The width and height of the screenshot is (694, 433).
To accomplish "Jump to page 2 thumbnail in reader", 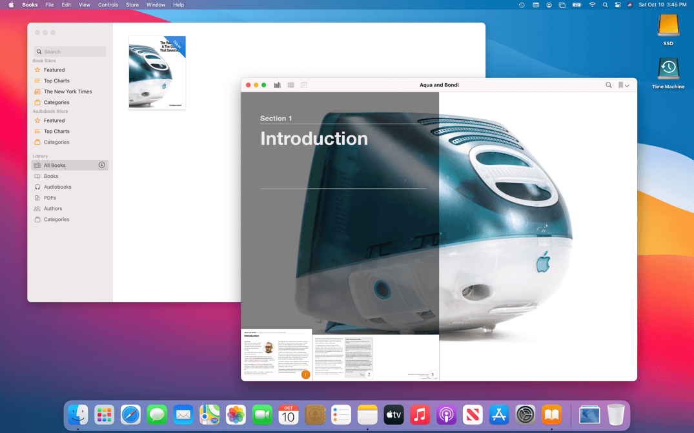I will tap(343, 356).
